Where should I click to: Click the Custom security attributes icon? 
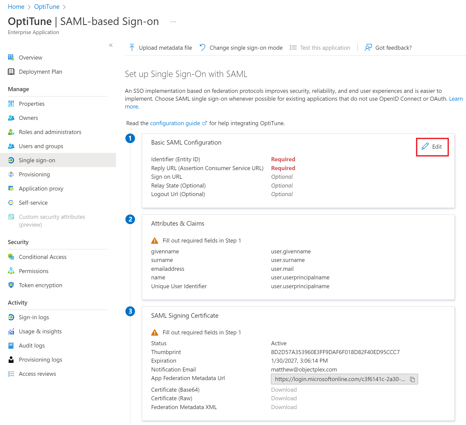pyautogui.click(x=11, y=217)
